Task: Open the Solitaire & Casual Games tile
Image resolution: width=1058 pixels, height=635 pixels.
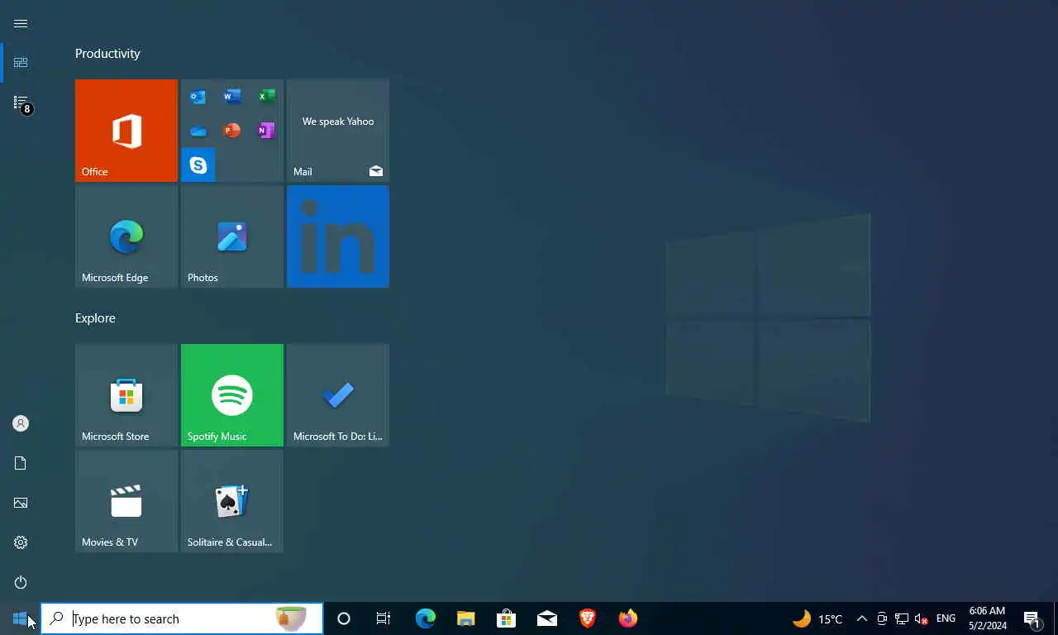Action: coord(232,501)
